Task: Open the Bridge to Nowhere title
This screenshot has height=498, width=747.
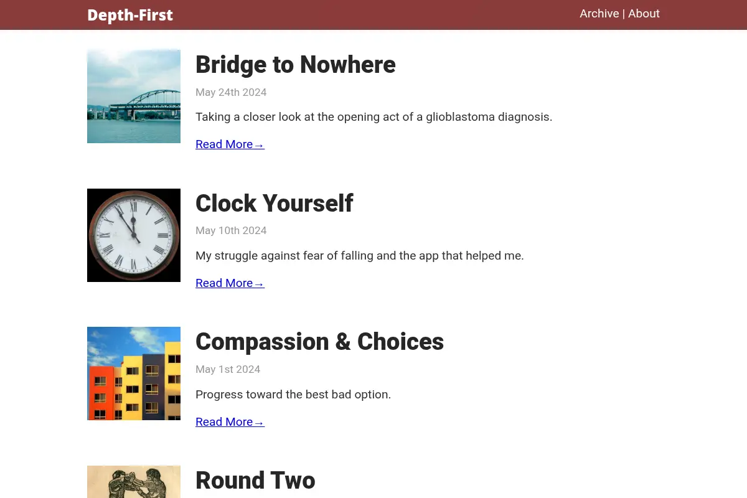Action: click(x=296, y=65)
